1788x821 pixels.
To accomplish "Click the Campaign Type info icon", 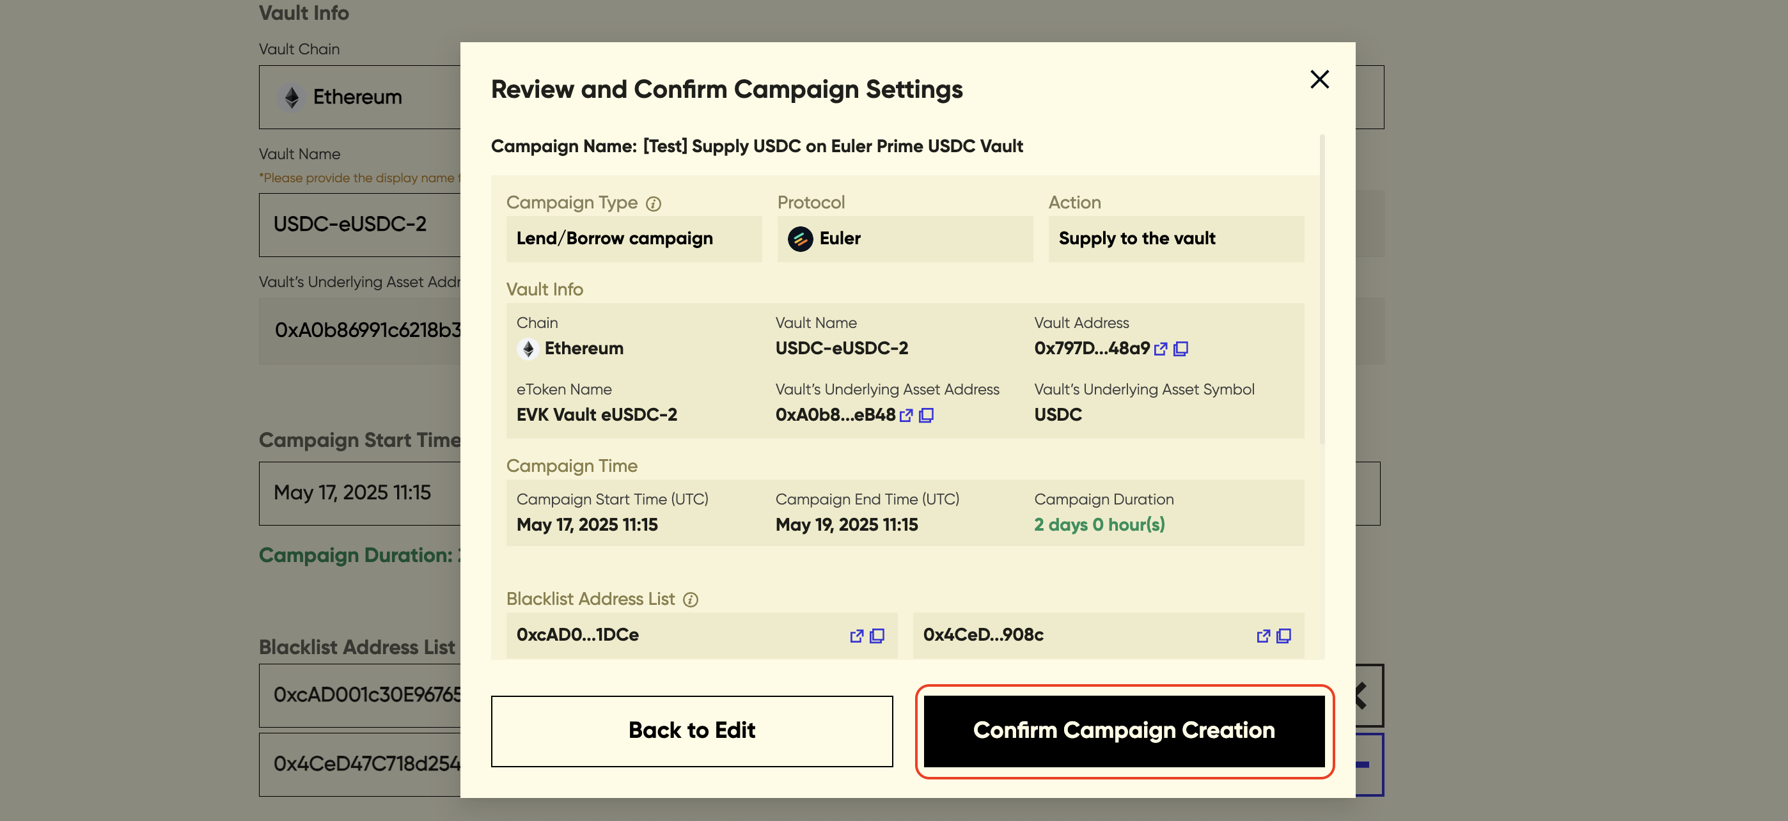I will pos(653,203).
